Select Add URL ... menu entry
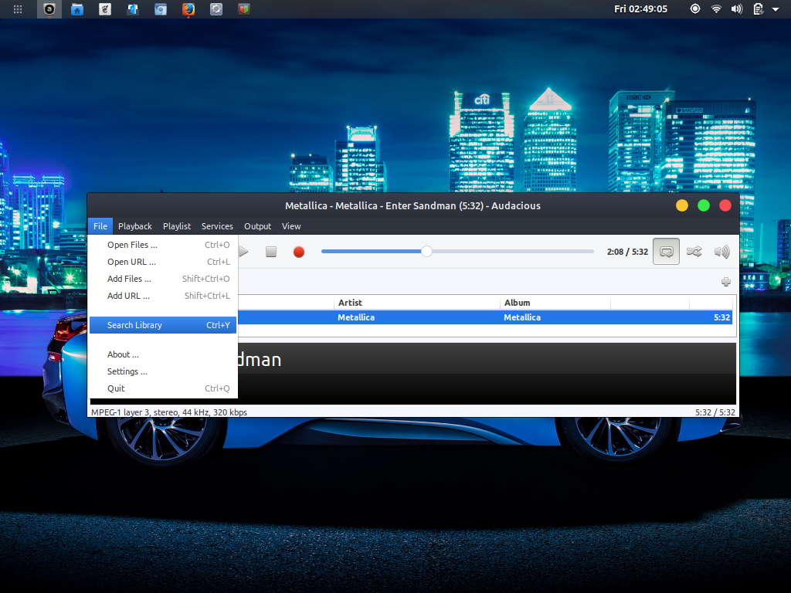 162,296
